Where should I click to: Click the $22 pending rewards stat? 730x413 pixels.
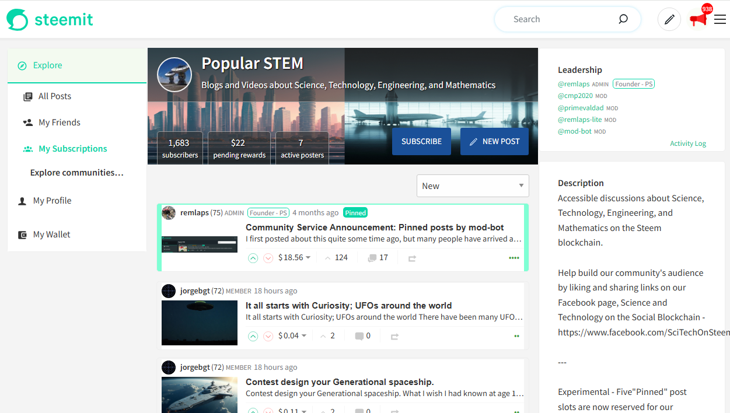pyautogui.click(x=239, y=148)
